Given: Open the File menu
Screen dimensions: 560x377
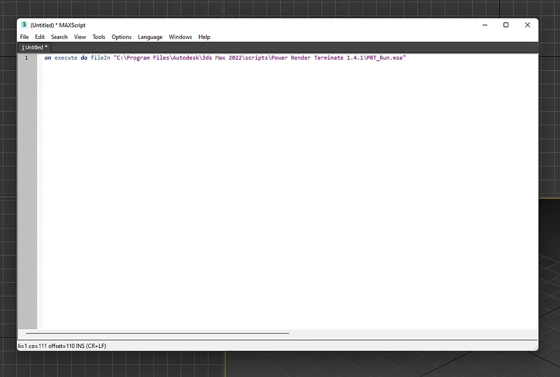Looking at the screenshot, I should tap(24, 37).
